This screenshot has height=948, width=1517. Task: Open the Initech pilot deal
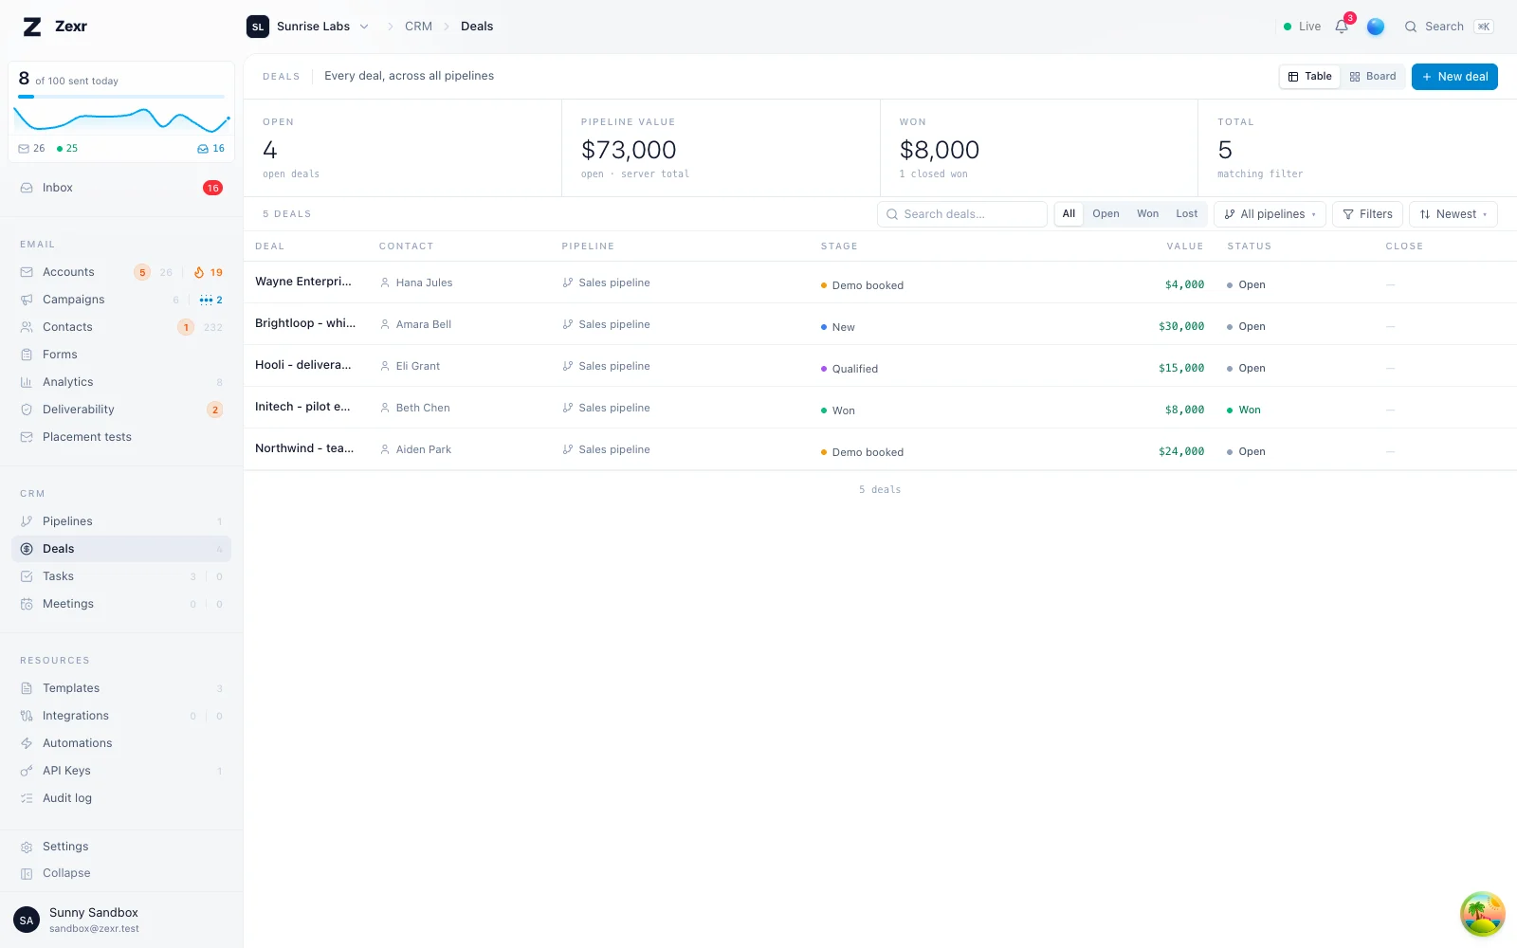click(x=880, y=408)
